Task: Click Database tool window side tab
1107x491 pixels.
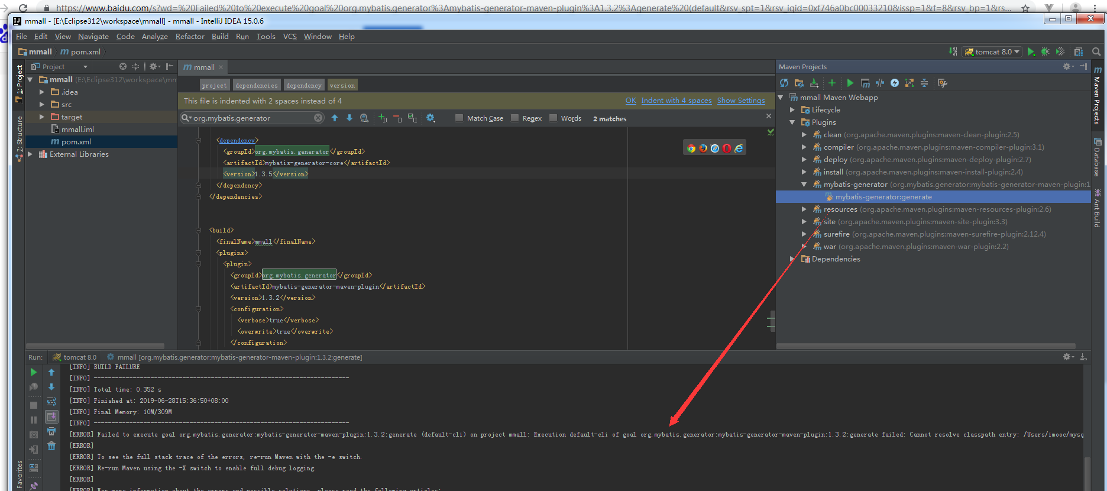Action: (x=1098, y=157)
